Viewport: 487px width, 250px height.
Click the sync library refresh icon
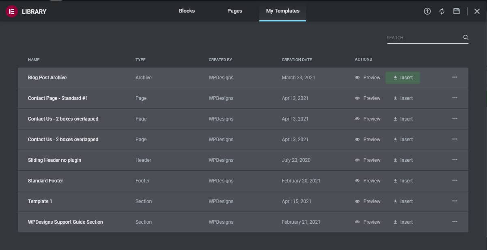click(442, 11)
